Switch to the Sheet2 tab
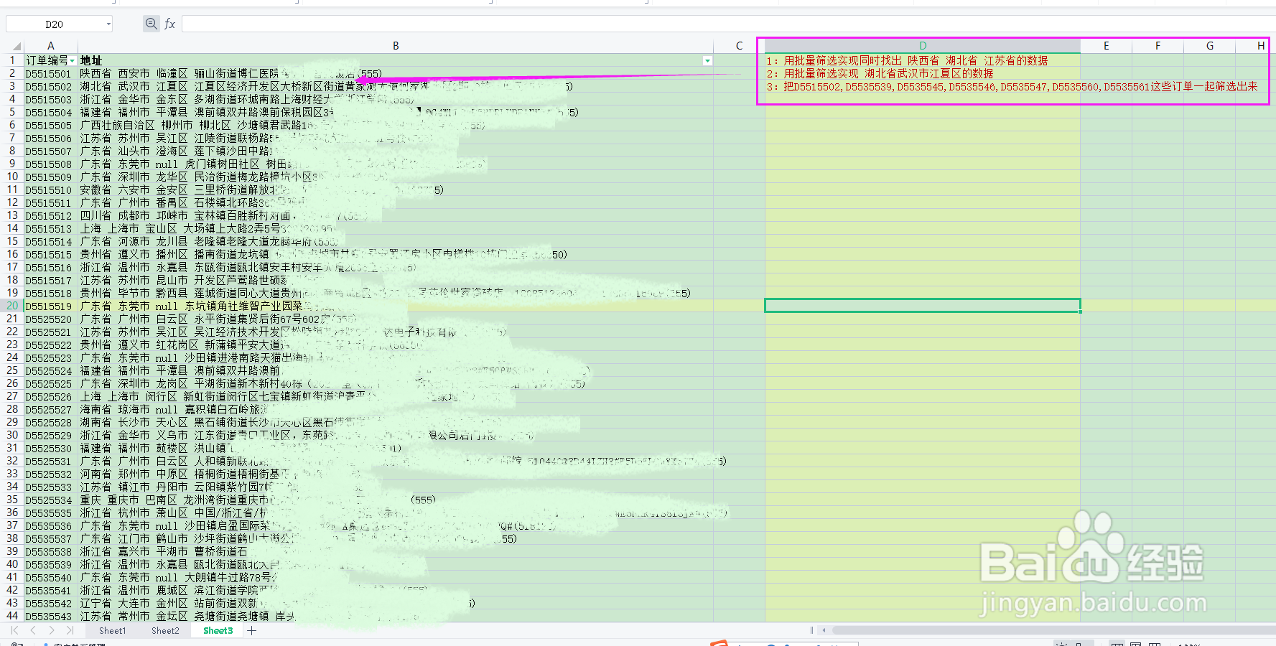 165,630
